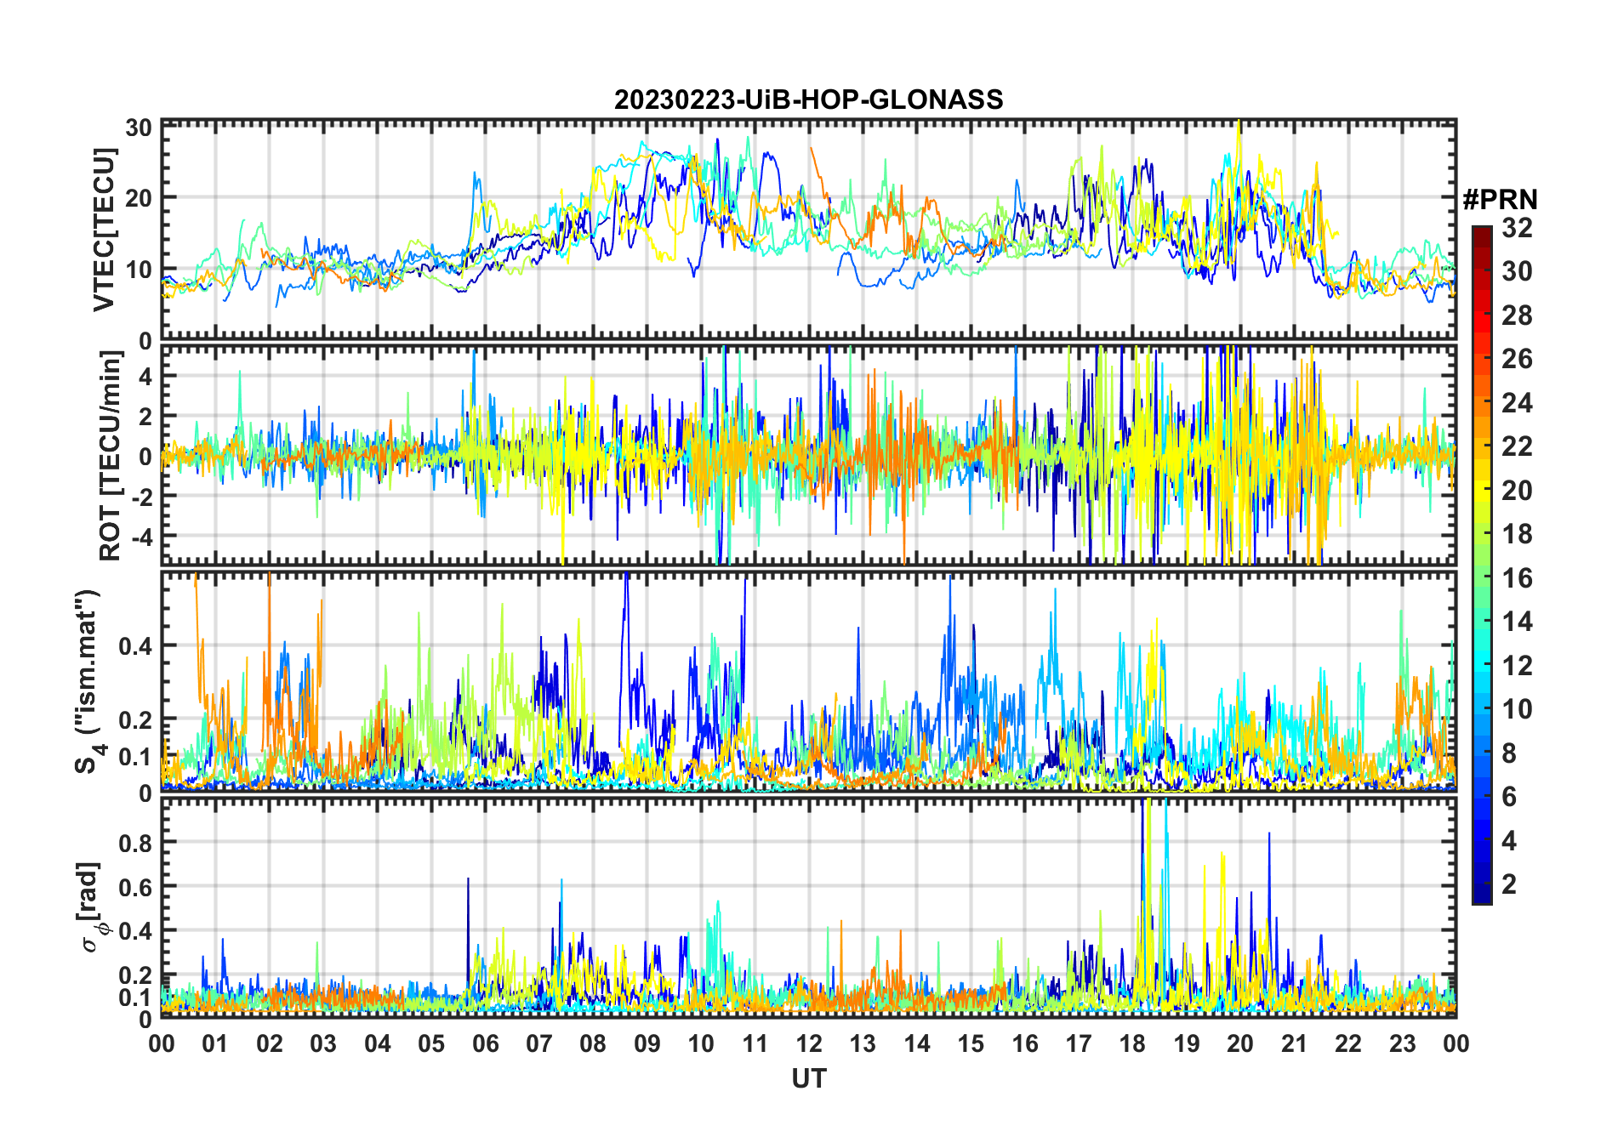Select the 28 label on the PRN colorbar
Screen dimensions: 1618x1131
click(1517, 315)
